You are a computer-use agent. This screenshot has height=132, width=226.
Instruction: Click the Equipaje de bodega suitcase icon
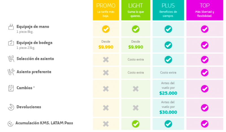11,43
